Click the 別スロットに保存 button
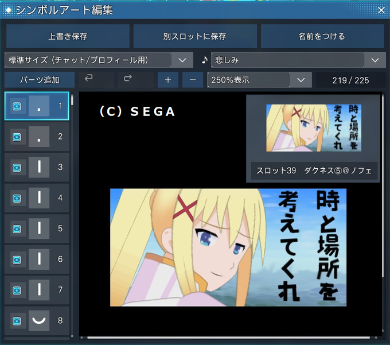Viewport: 390px width, 345px height. pyautogui.click(x=195, y=36)
